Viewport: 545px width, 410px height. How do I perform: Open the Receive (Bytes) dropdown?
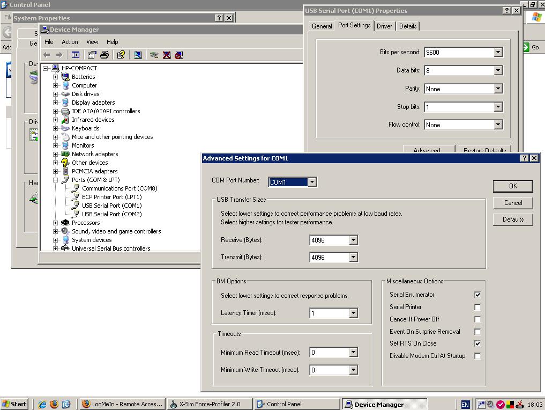pos(353,240)
